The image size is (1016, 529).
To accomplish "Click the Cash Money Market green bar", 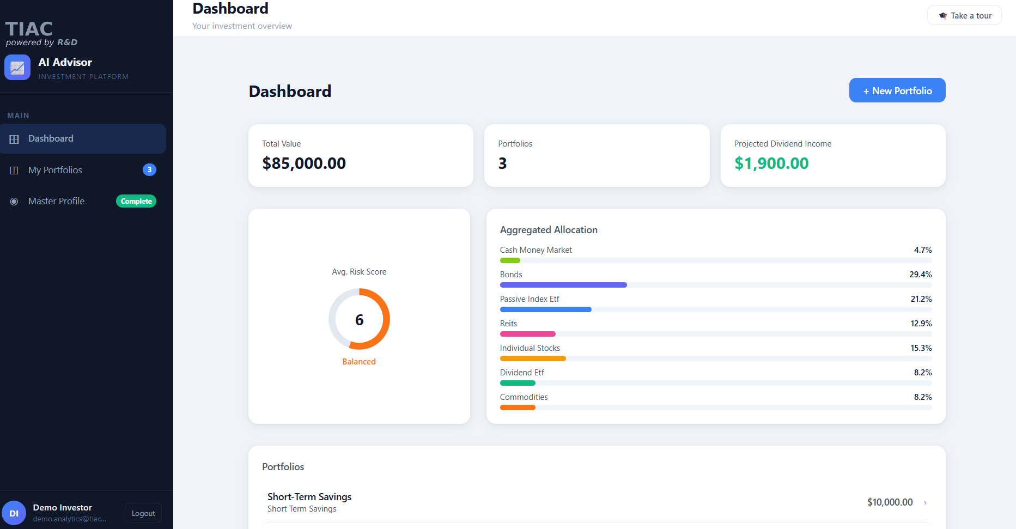I will point(510,260).
